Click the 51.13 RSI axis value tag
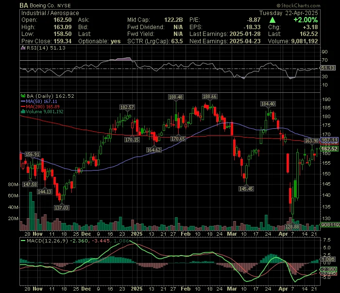 pyautogui.click(x=328, y=68)
